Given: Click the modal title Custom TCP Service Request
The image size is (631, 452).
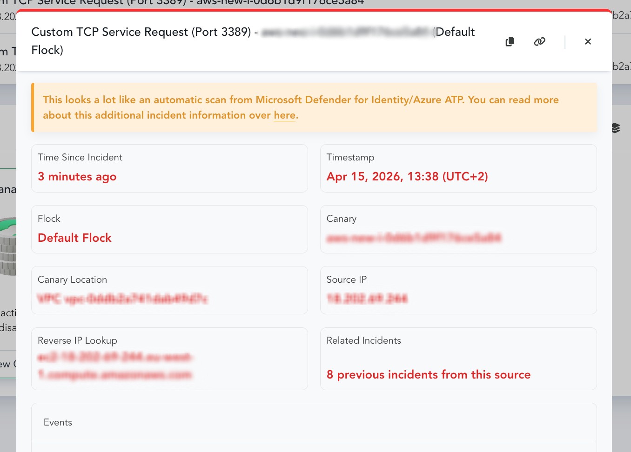Looking at the screenshot, I should click(x=141, y=32).
